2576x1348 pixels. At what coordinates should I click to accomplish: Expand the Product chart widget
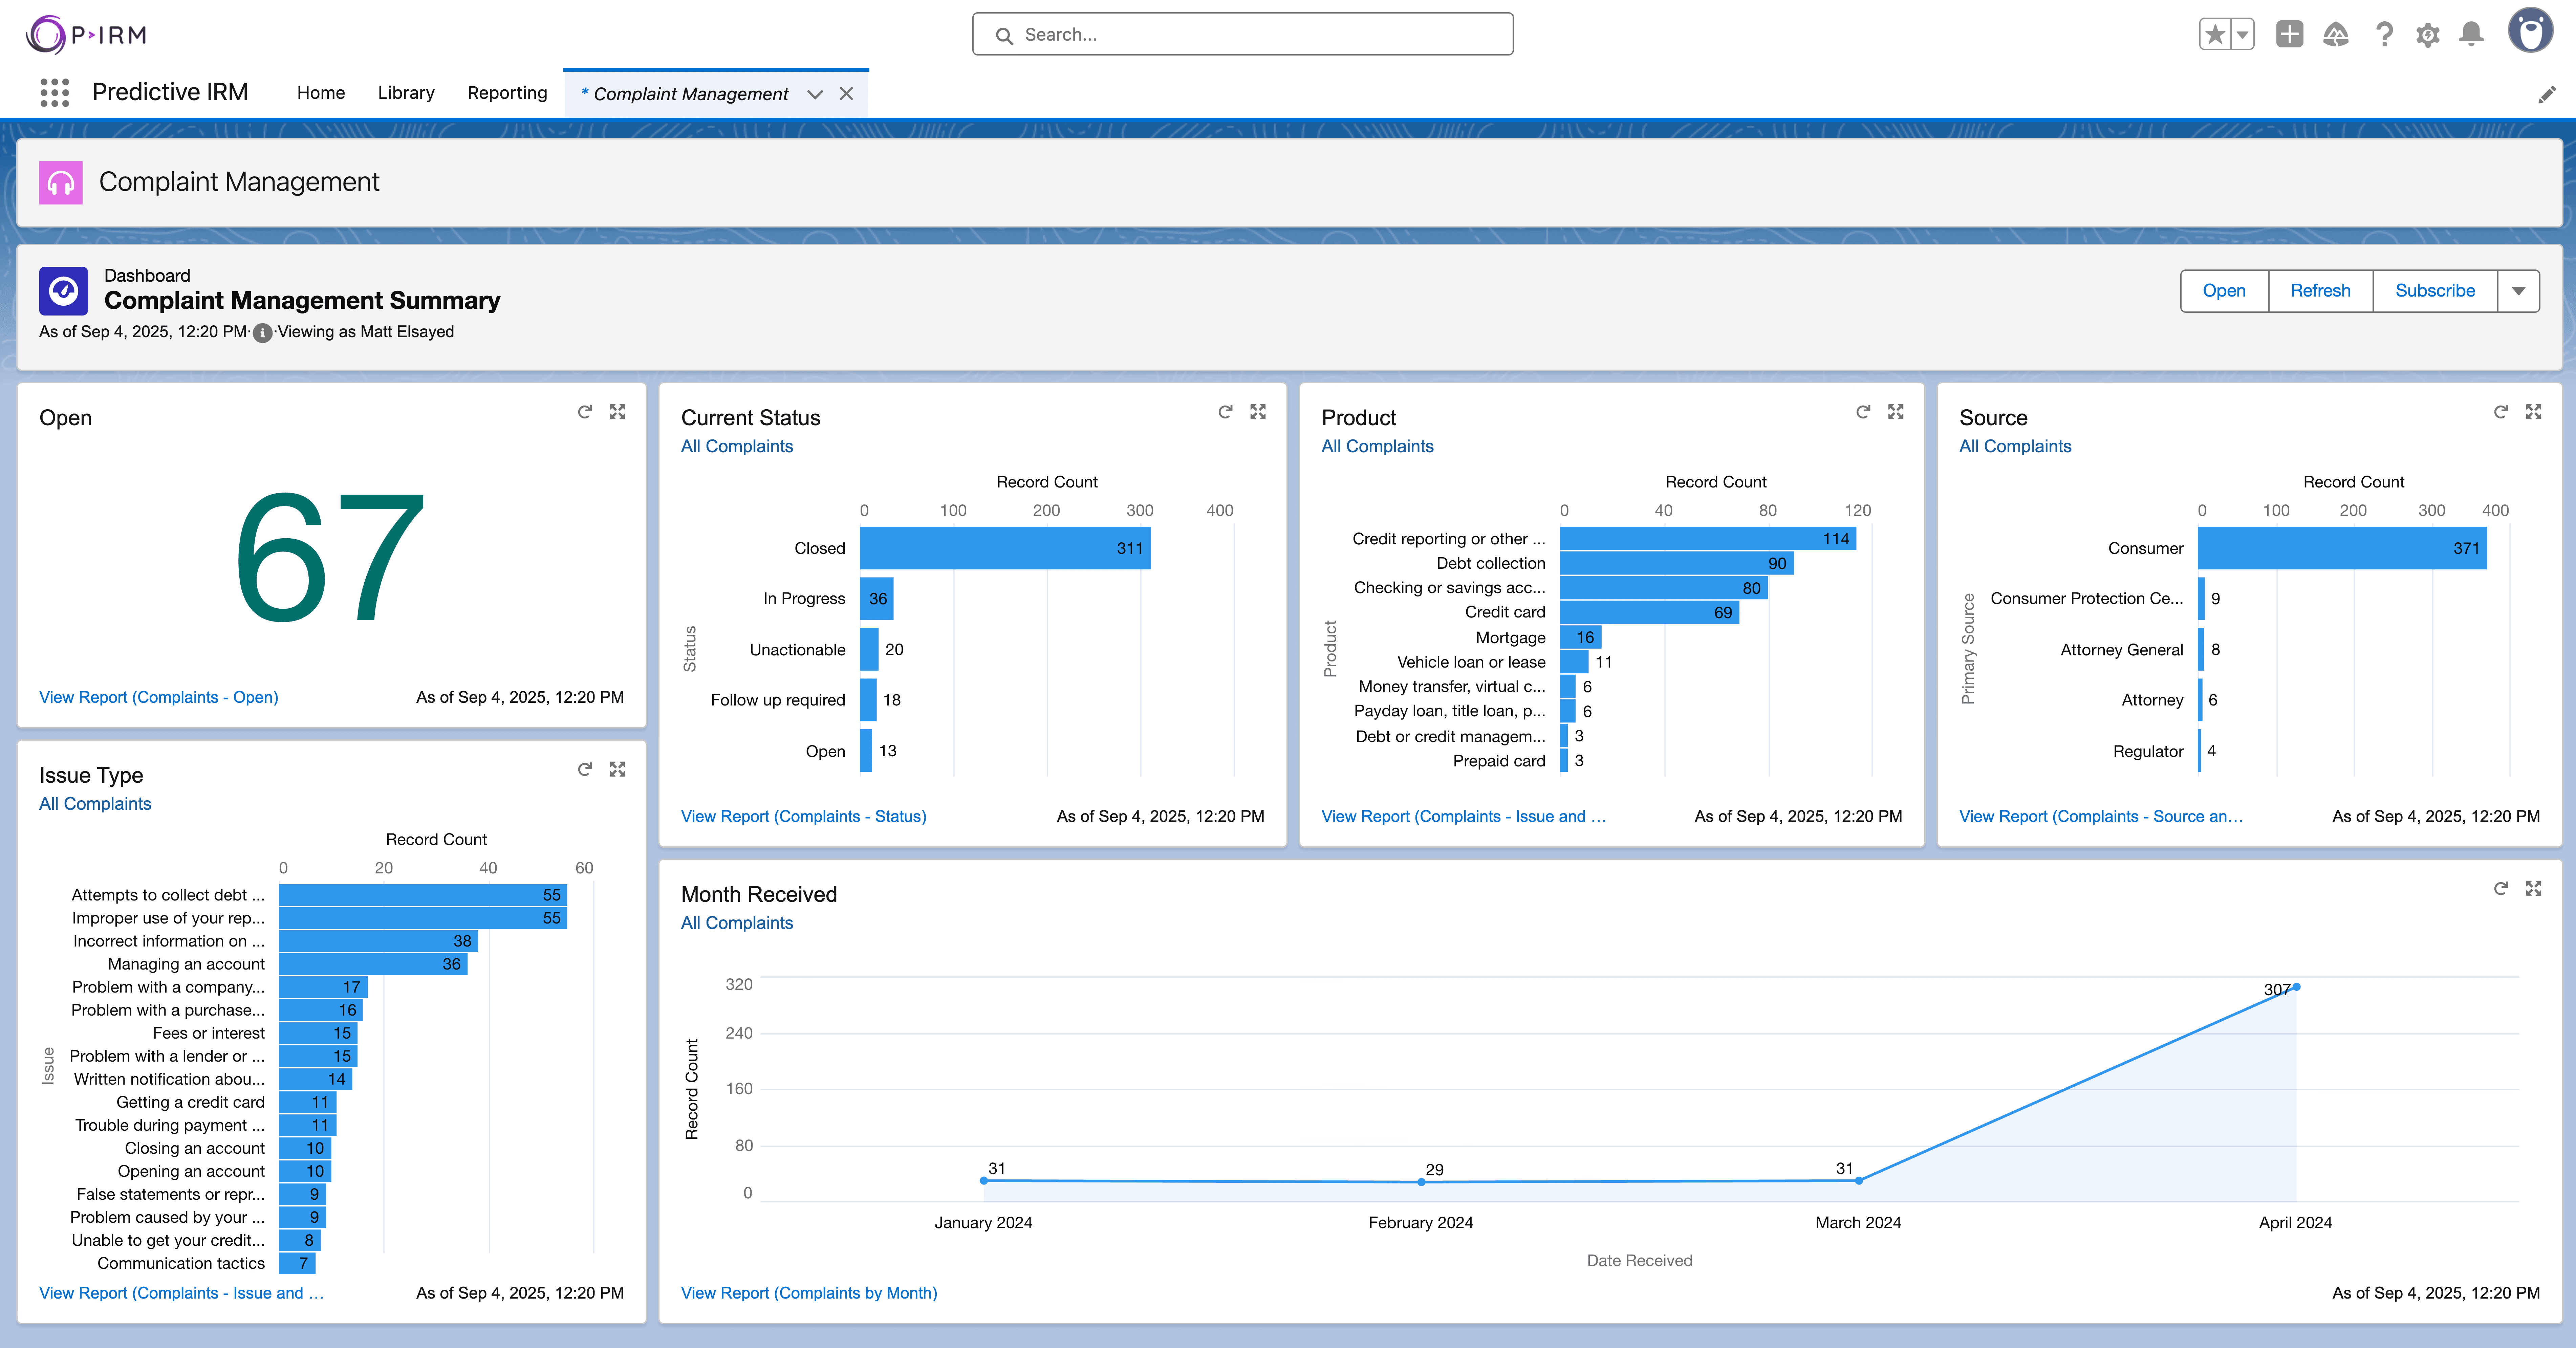(1896, 412)
